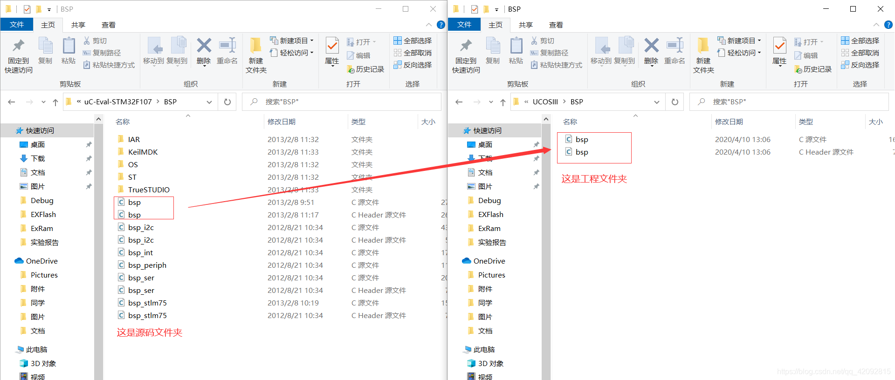Navigate to uC-Eval-STM32F107 breadcrumb in left window
895x380 pixels.
pos(118,102)
